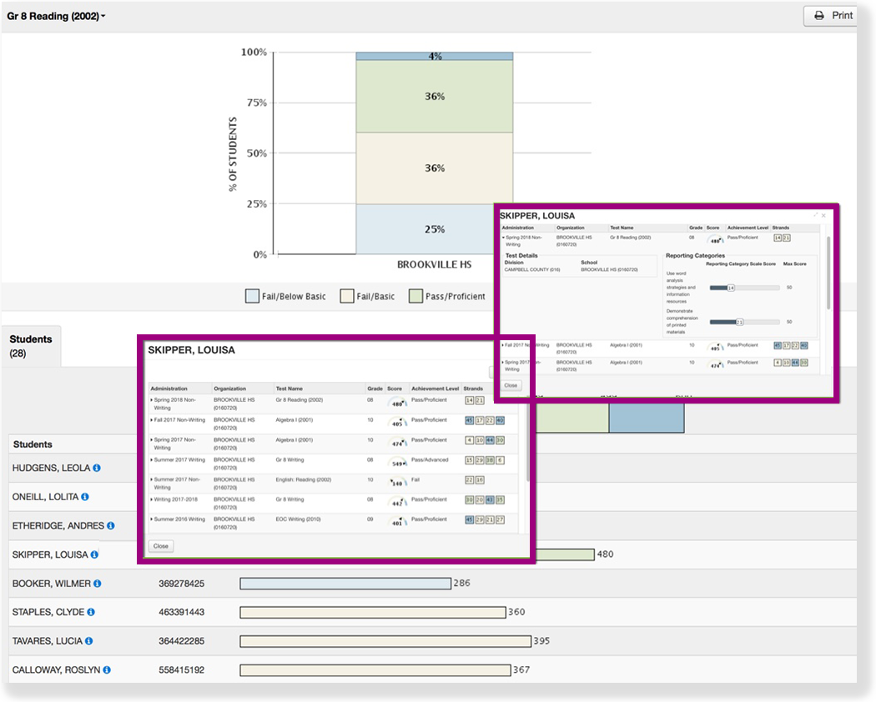This screenshot has width=876, height=702.
Task: Click the Print button
Action: pos(833,16)
